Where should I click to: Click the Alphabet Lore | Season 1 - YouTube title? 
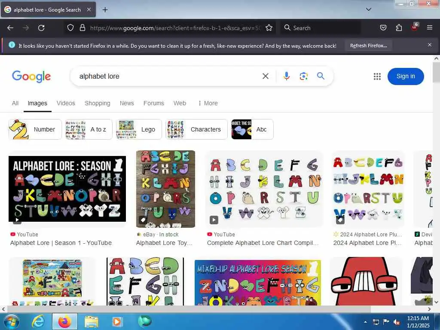coord(61,243)
